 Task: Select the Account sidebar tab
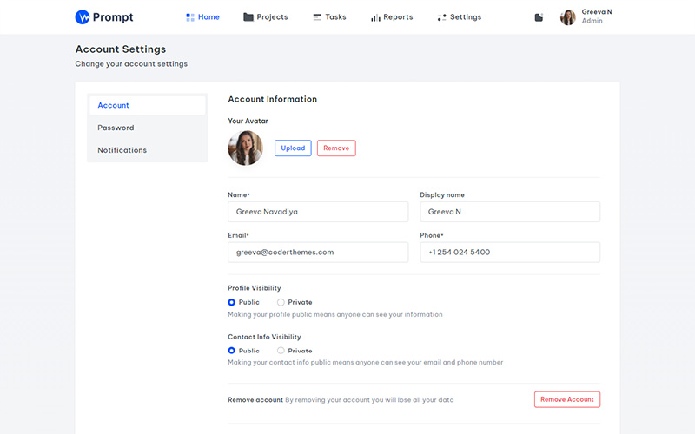[x=113, y=105]
